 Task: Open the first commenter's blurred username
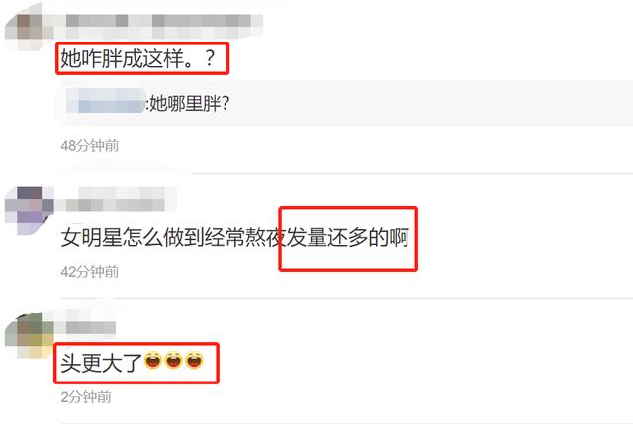coord(164,23)
